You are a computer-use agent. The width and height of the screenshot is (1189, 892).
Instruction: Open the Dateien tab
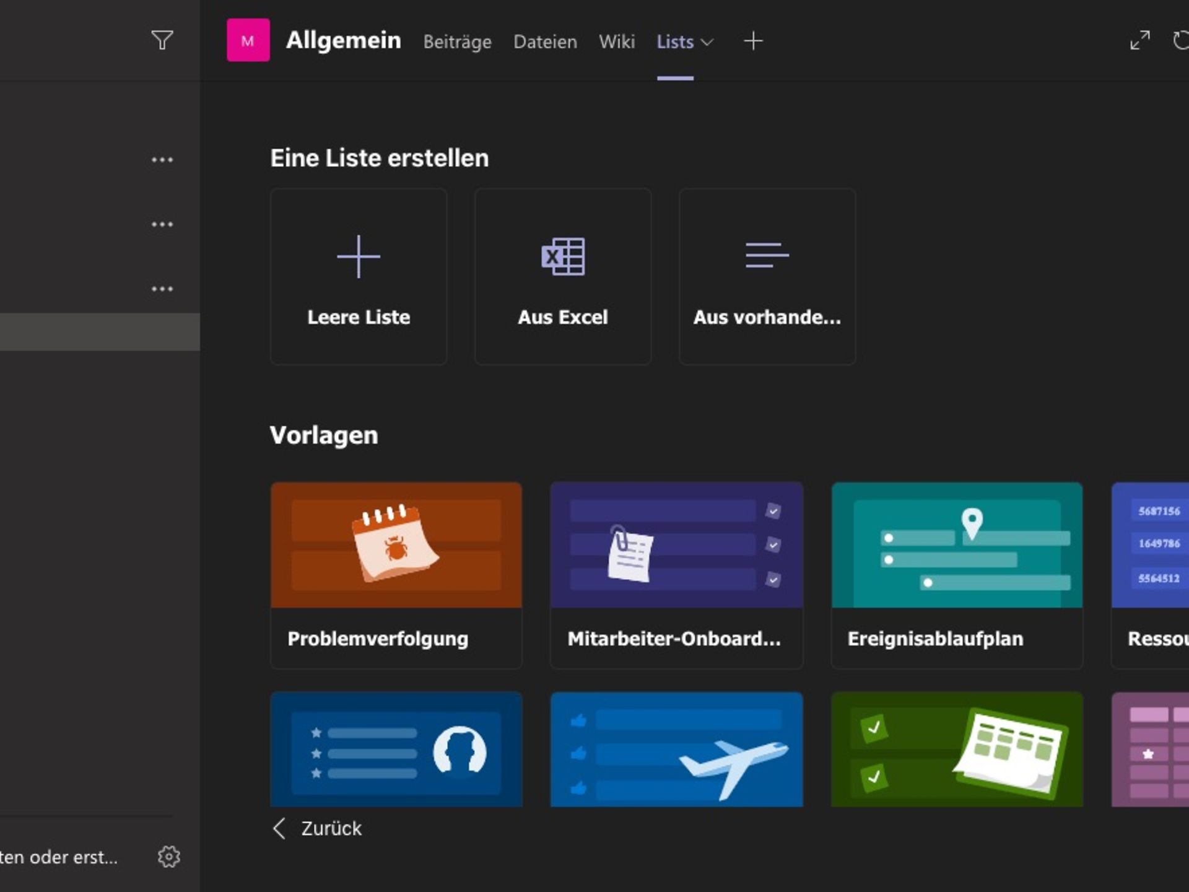click(545, 42)
